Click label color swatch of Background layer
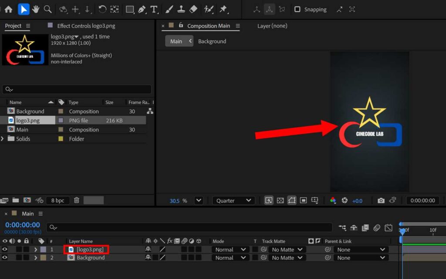The height and width of the screenshot is (279, 446). tap(43, 258)
